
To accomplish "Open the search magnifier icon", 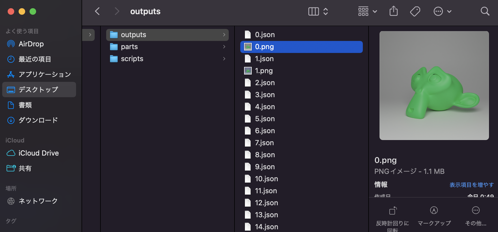I will [x=485, y=11].
